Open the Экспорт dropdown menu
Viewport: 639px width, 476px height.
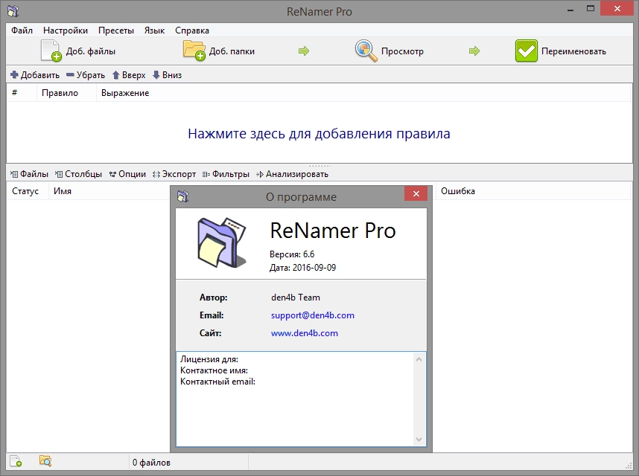[174, 174]
